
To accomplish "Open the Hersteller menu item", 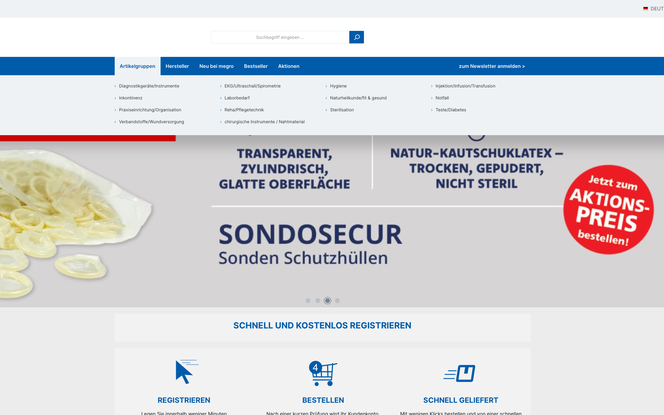I will pyautogui.click(x=177, y=66).
